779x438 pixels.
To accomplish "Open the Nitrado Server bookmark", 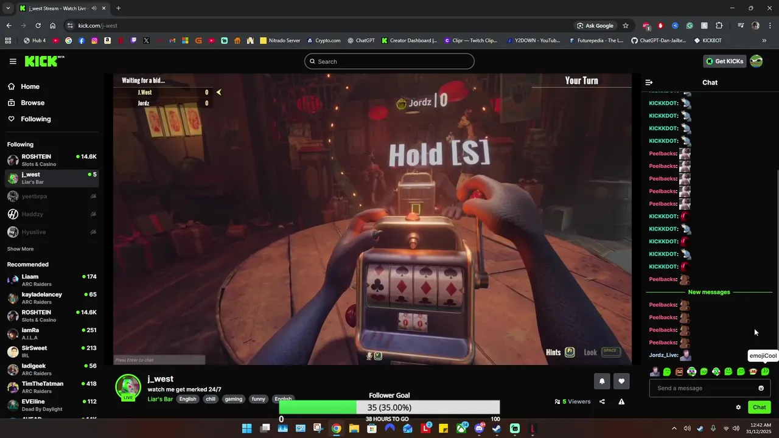I will (x=280, y=41).
